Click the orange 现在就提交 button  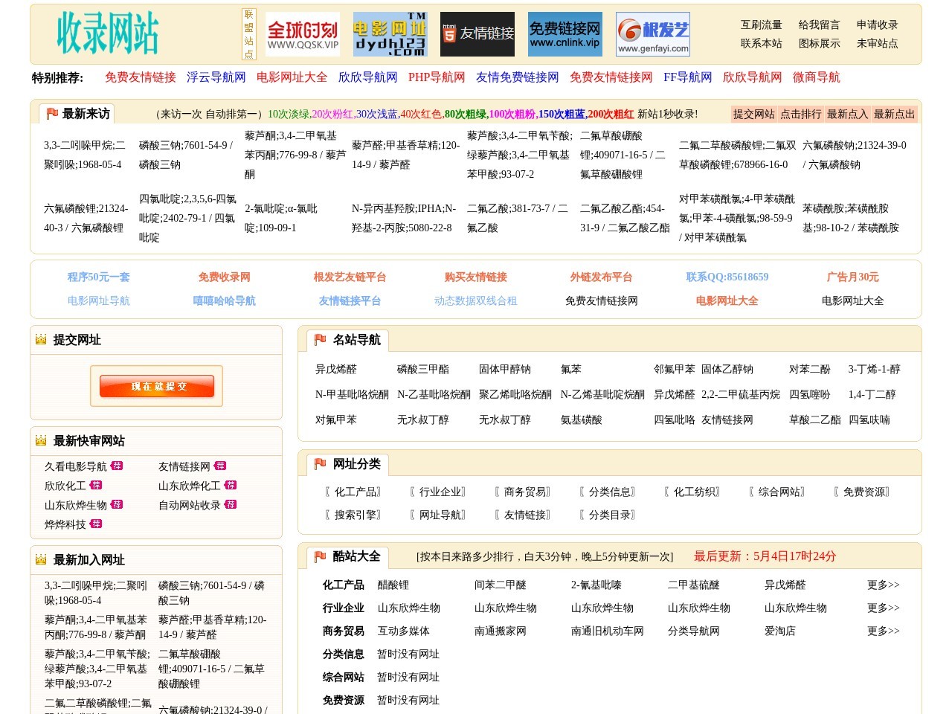pos(157,386)
